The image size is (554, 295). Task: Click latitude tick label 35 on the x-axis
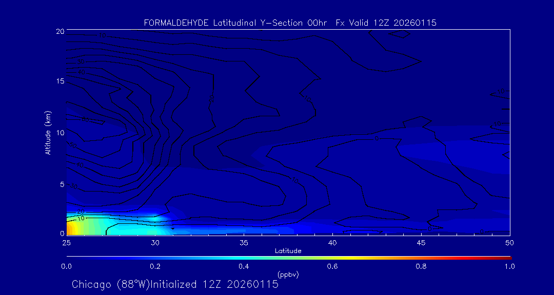244,242
